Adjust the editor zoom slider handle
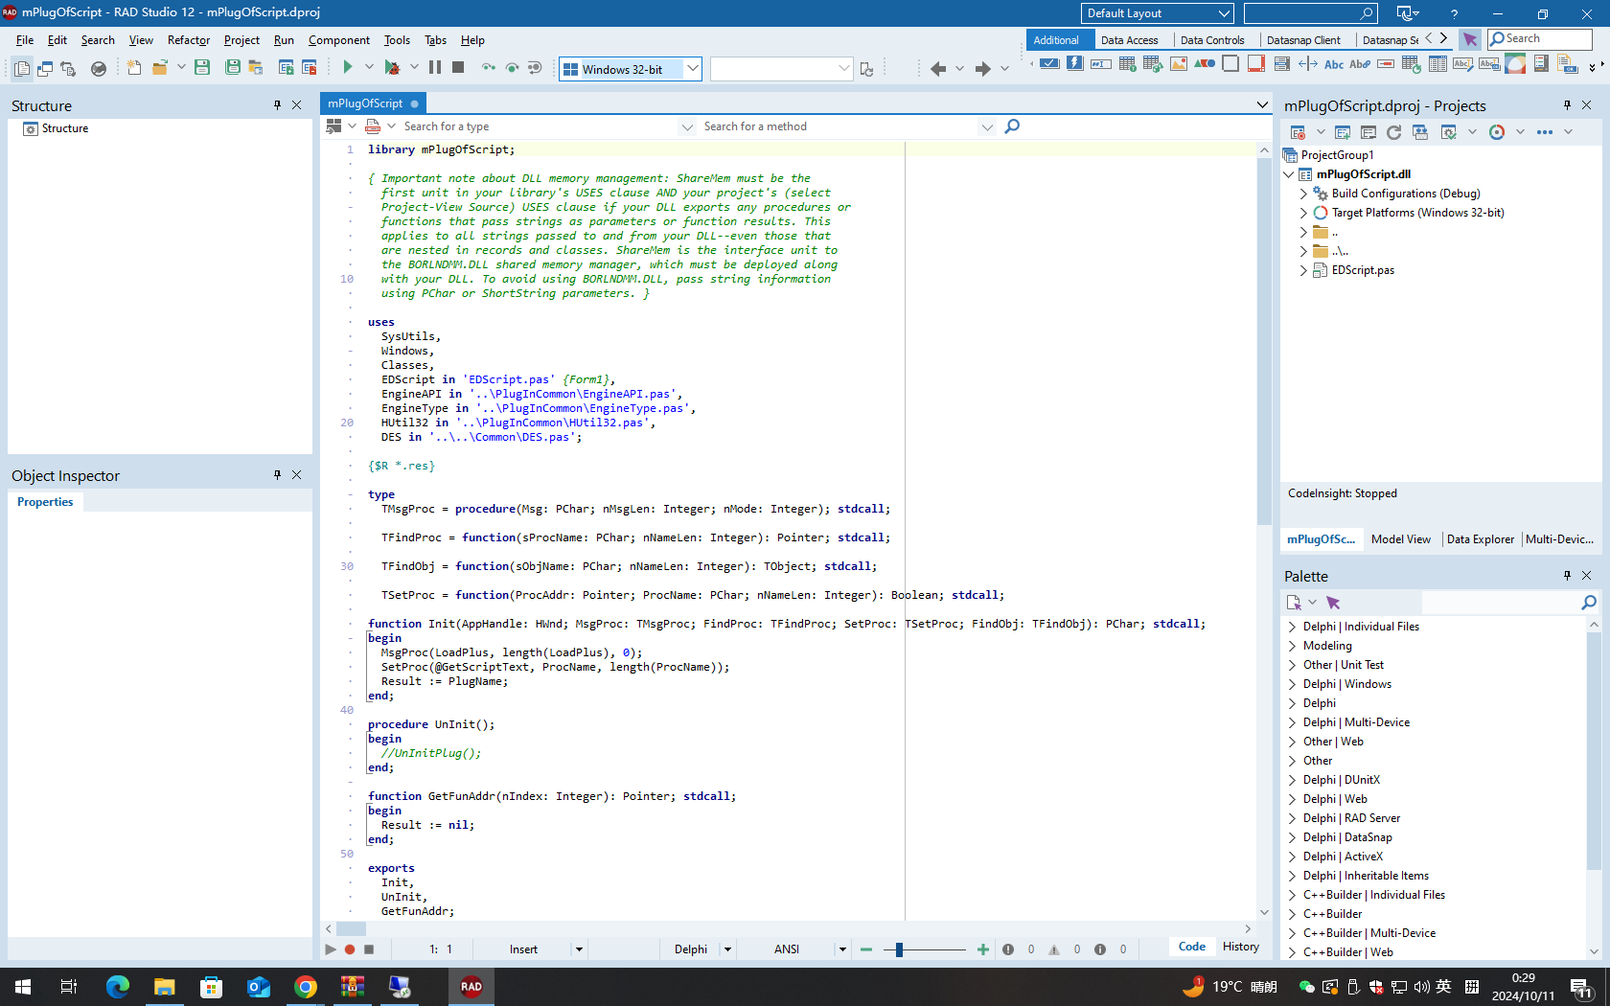This screenshot has height=1006, width=1610. coord(899,949)
